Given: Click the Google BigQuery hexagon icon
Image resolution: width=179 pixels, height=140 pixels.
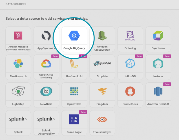Looking at the screenshot, I should point(74,35).
